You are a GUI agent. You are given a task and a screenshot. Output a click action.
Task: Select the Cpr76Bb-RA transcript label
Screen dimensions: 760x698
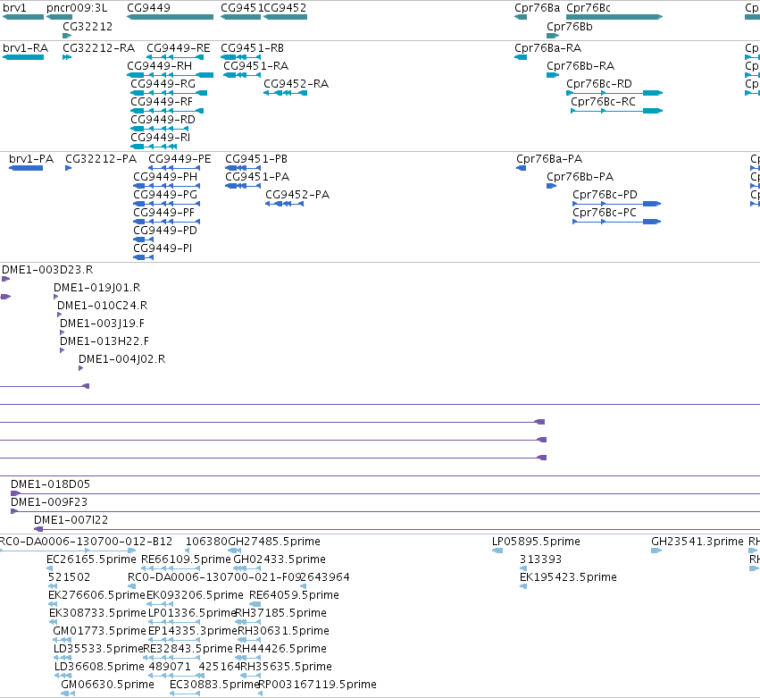tap(580, 65)
